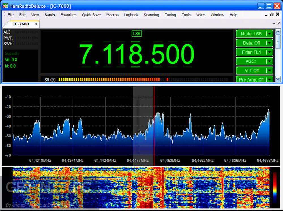The width and height of the screenshot is (283, 211).
Task: Click the S9+20 signal meter bar
Action: coord(143,80)
